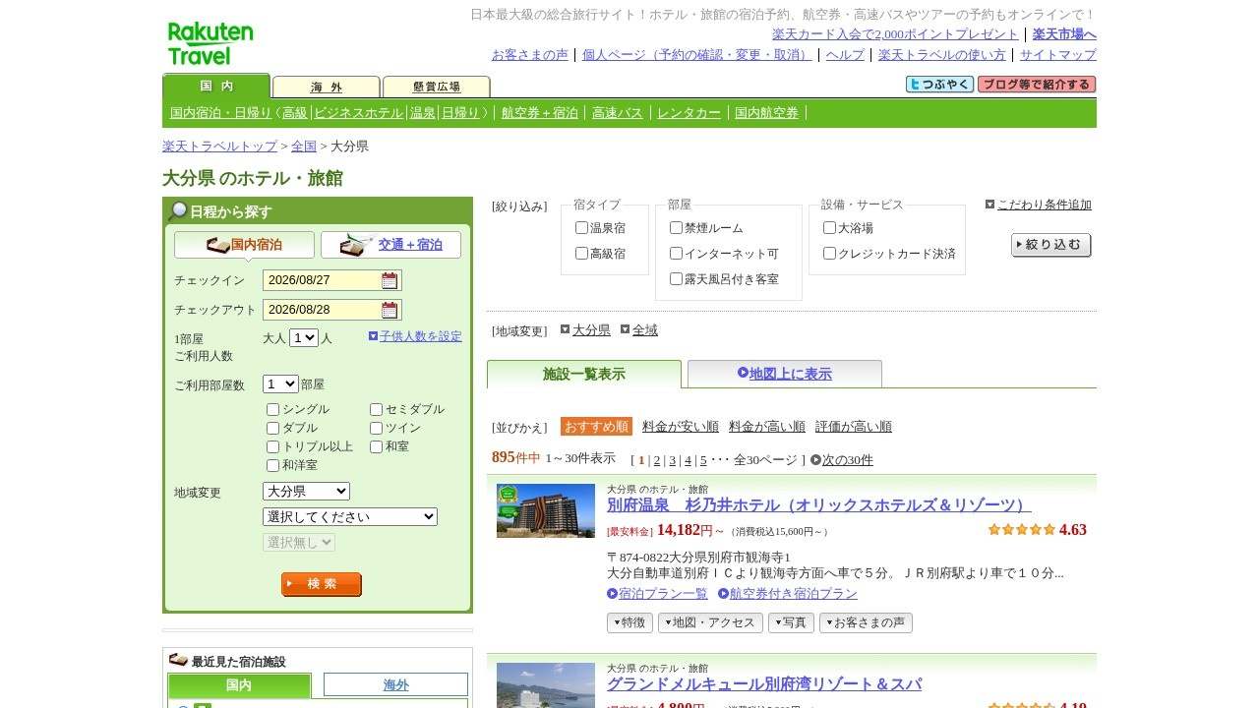Check 温泉宿 checkbox
The width and height of the screenshot is (1259, 708).
tap(581, 228)
